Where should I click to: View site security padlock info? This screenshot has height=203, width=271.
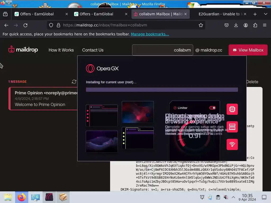(x=58, y=25)
